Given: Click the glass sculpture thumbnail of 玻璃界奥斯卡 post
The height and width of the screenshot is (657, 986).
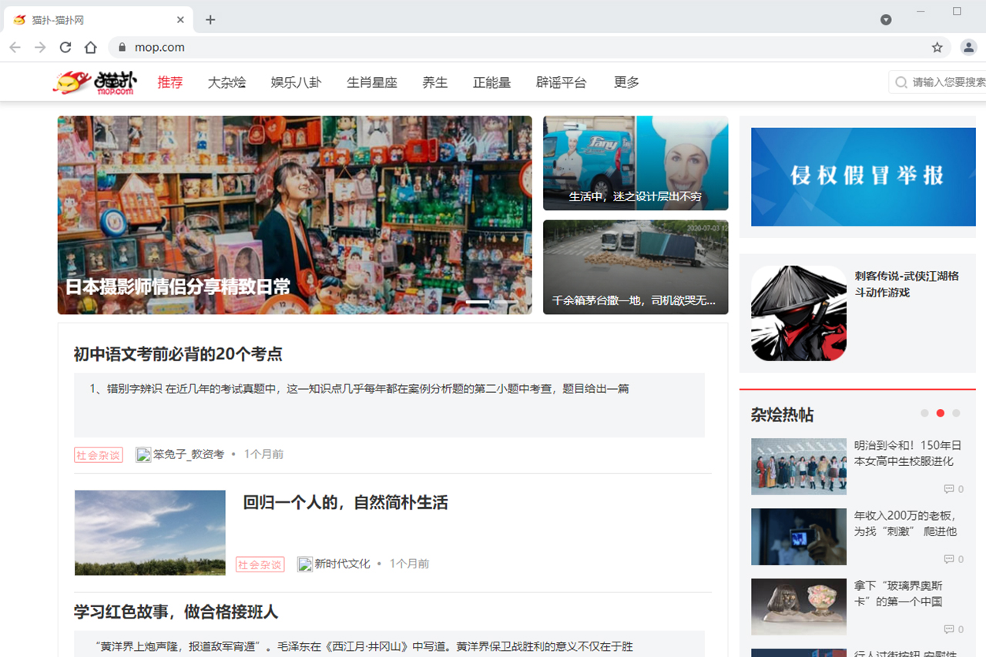Looking at the screenshot, I should 799,607.
